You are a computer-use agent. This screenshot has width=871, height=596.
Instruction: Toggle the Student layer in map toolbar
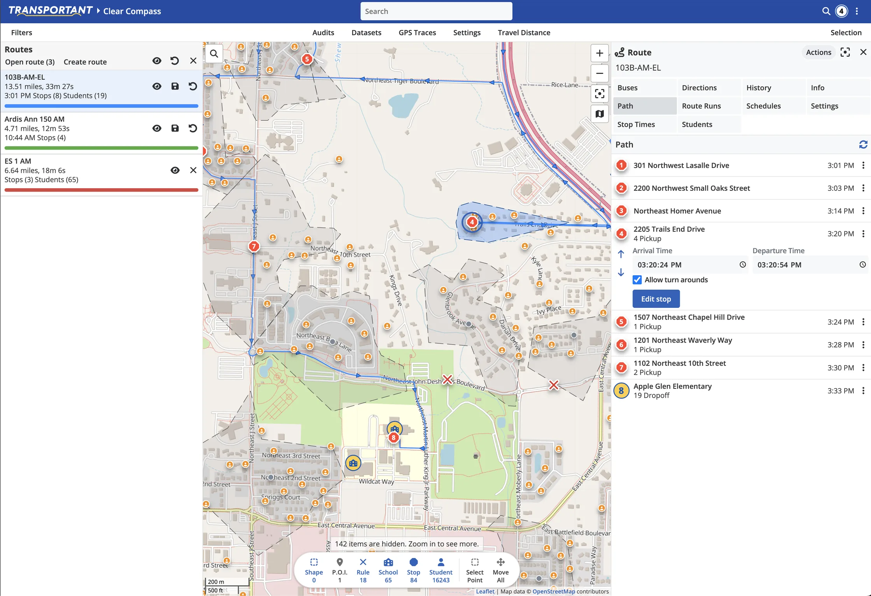(441, 570)
